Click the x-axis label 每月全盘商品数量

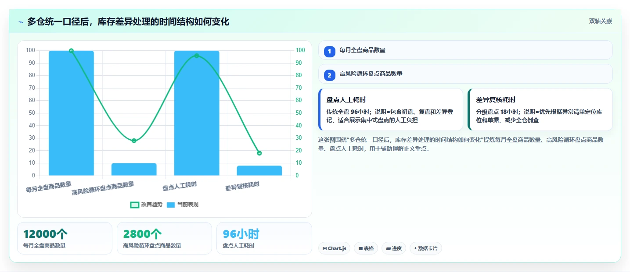(49, 187)
